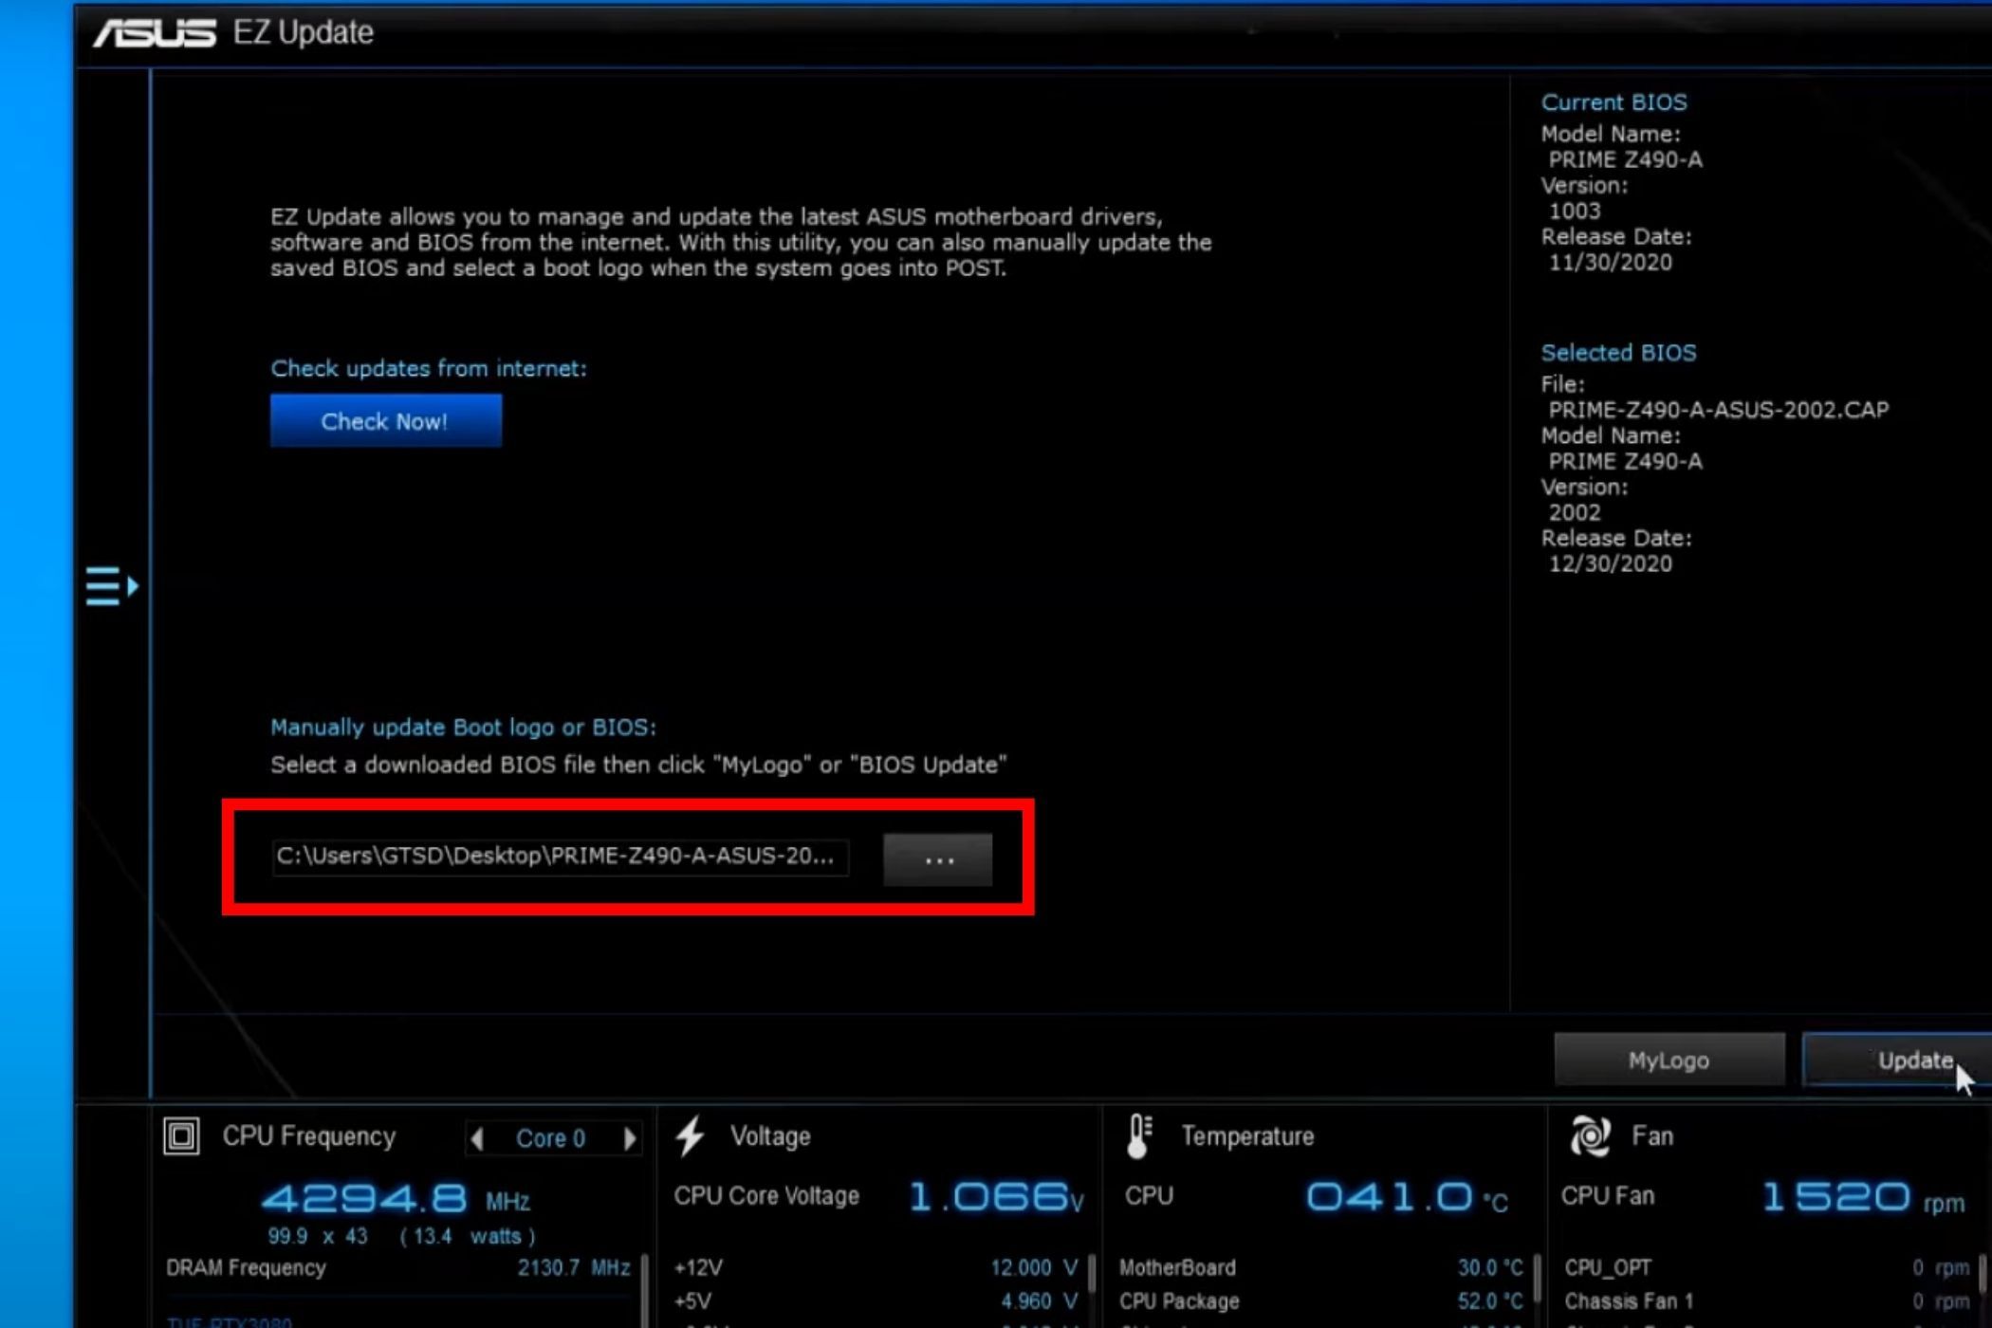Click the BIOS file path field
Image resolution: width=1992 pixels, height=1328 pixels.
560,857
